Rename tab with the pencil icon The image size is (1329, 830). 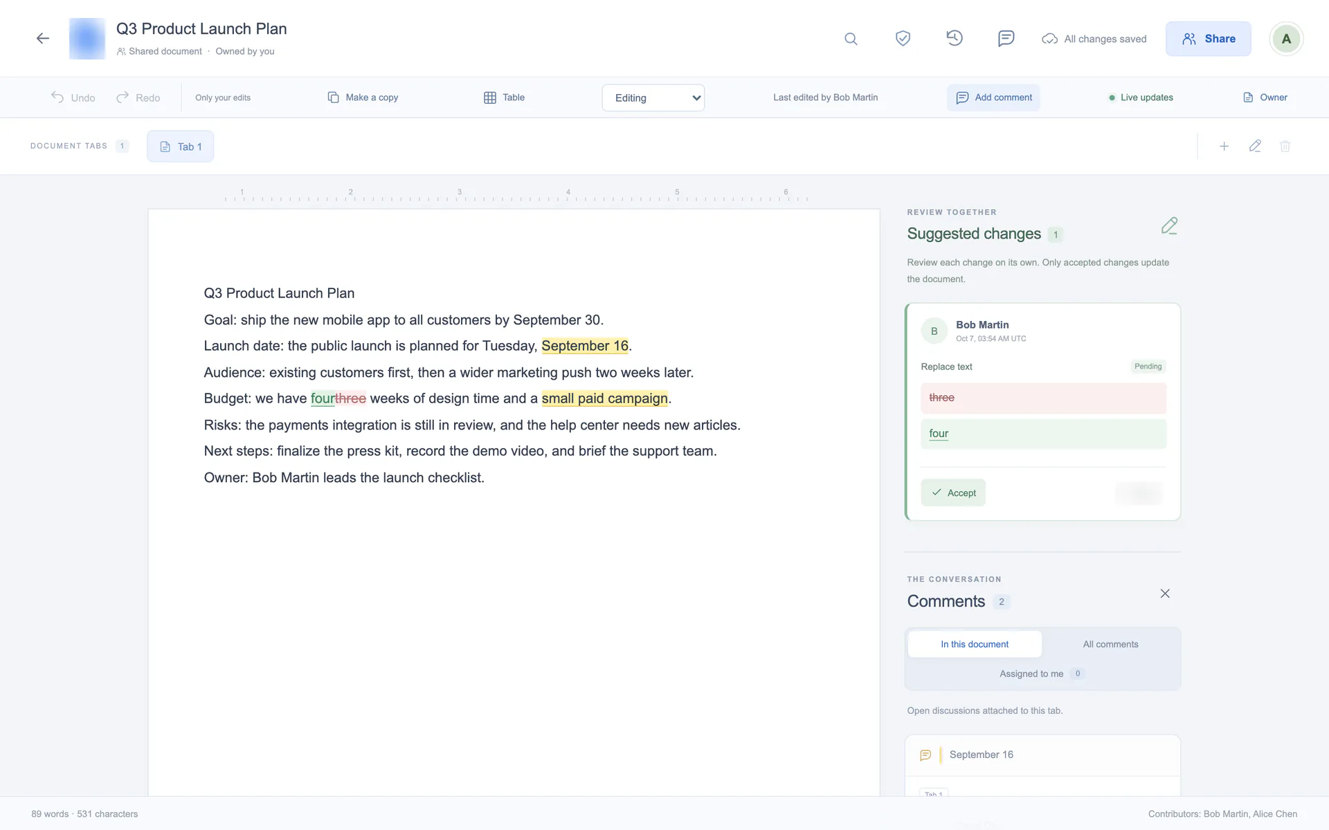click(1255, 147)
